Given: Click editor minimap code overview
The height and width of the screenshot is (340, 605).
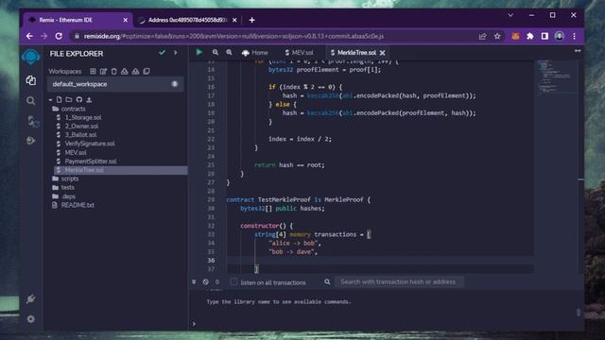Looking at the screenshot, I should coord(555,77).
